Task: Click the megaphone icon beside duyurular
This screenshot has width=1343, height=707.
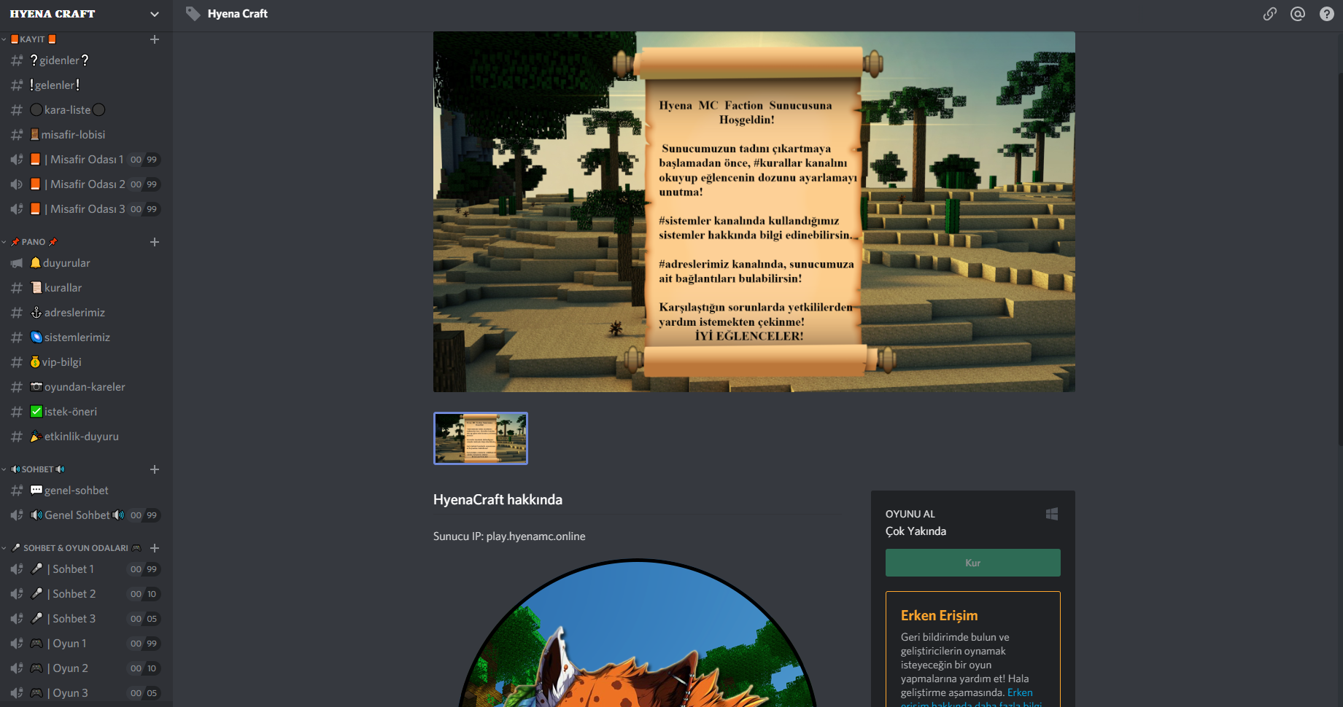Action: 17,263
